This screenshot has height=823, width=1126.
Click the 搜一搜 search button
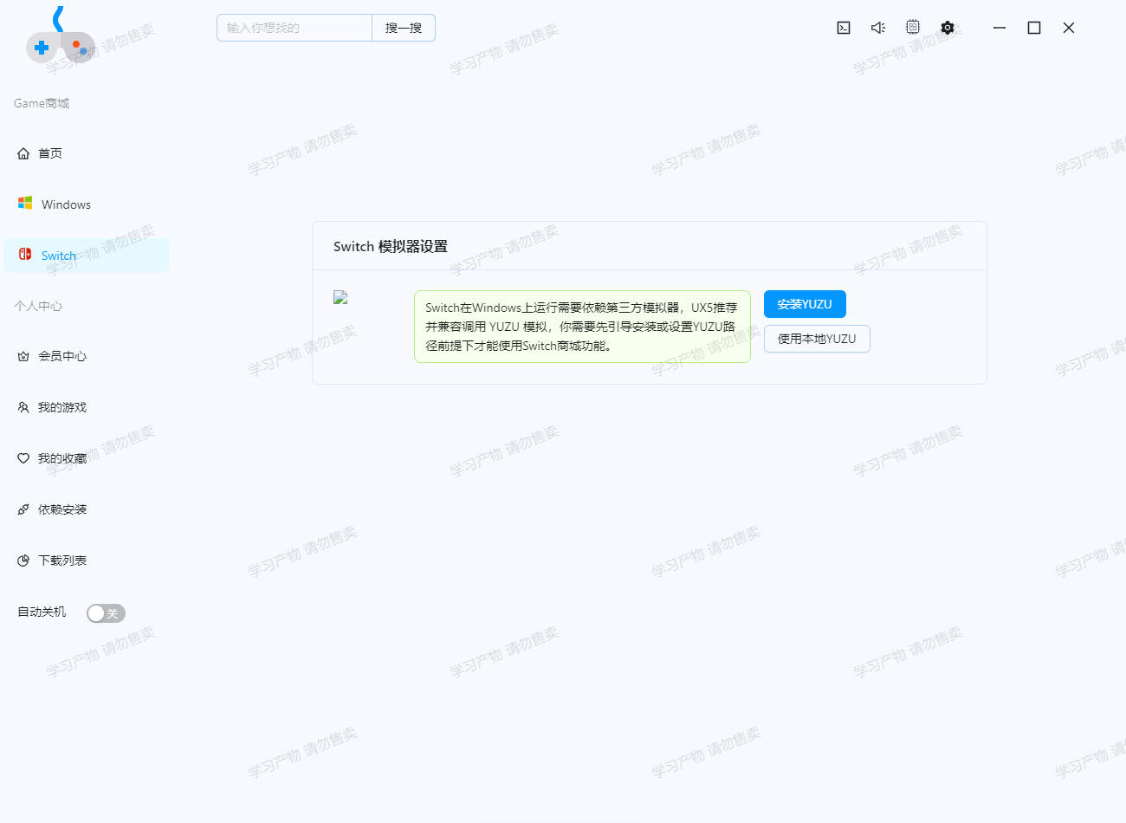point(404,28)
